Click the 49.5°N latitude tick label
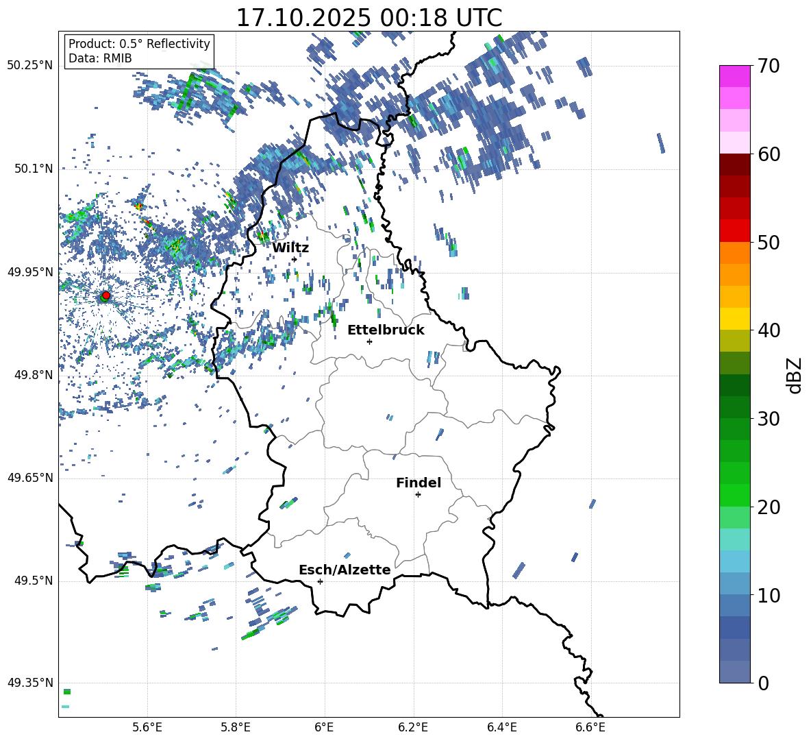The height and width of the screenshot is (741, 811). (34, 581)
